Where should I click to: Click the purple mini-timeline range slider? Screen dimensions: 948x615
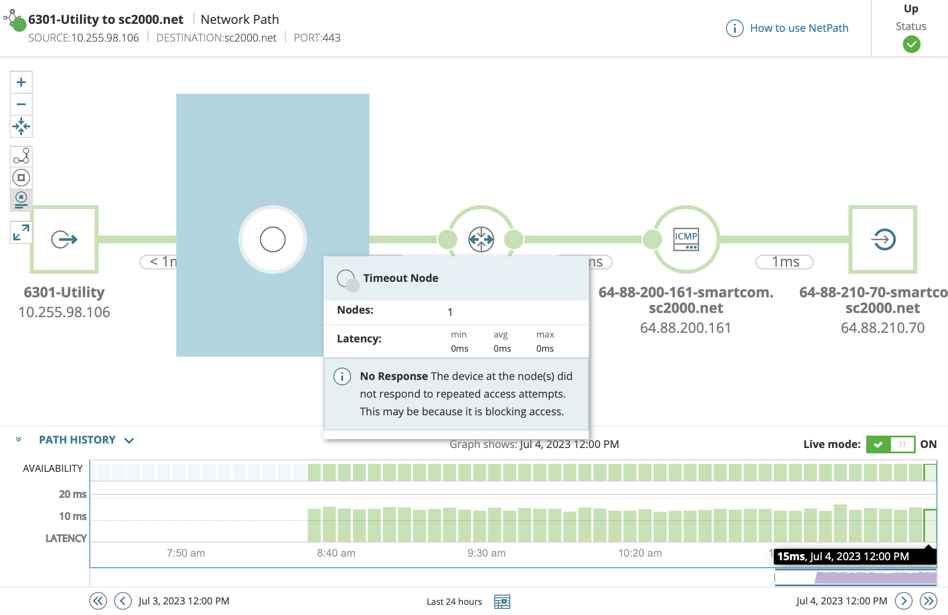875,577
